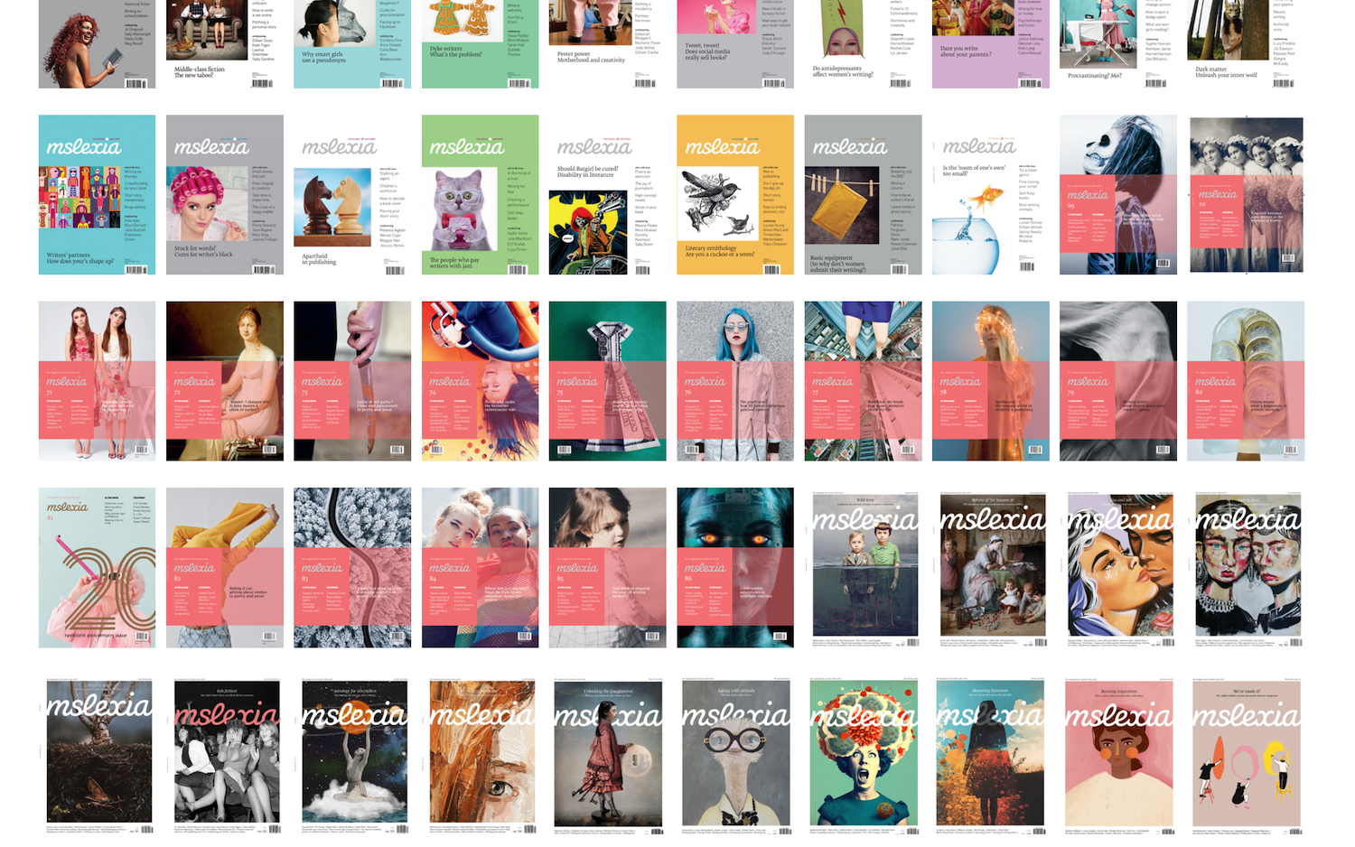Open the 'Writers' partners' colorful figures cover
This screenshot has height=847, width=1355.
pos(97,194)
